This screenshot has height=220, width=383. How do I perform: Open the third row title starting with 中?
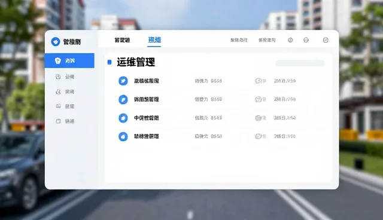pyautogui.click(x=146, y=118)
